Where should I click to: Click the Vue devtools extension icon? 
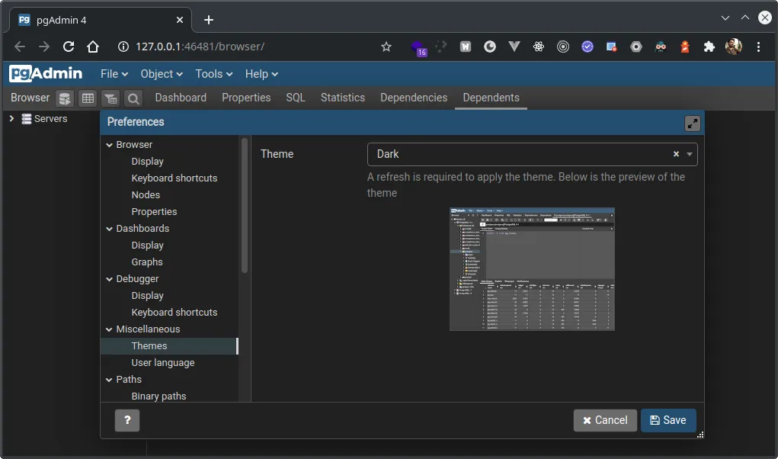[514, 47]
